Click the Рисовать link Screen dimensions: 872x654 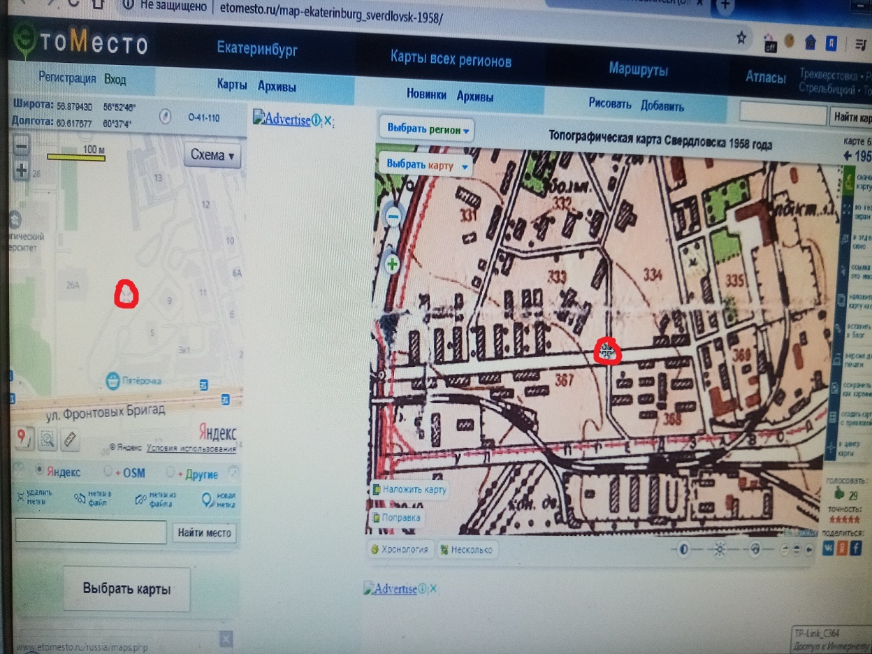tap(610, 104)
